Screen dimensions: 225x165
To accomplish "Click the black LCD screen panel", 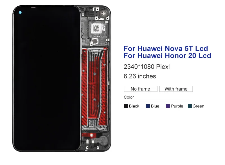I will 47,78.
